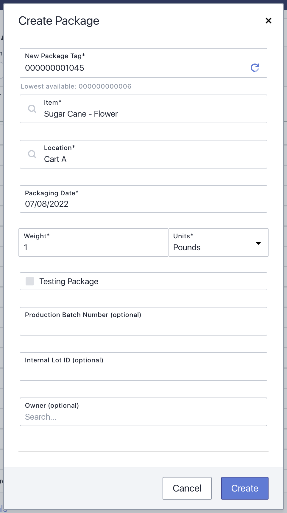Click the Item search magnifier icon
The width and height of the screenshot is (287, 513).
click(x=32, y=109)
